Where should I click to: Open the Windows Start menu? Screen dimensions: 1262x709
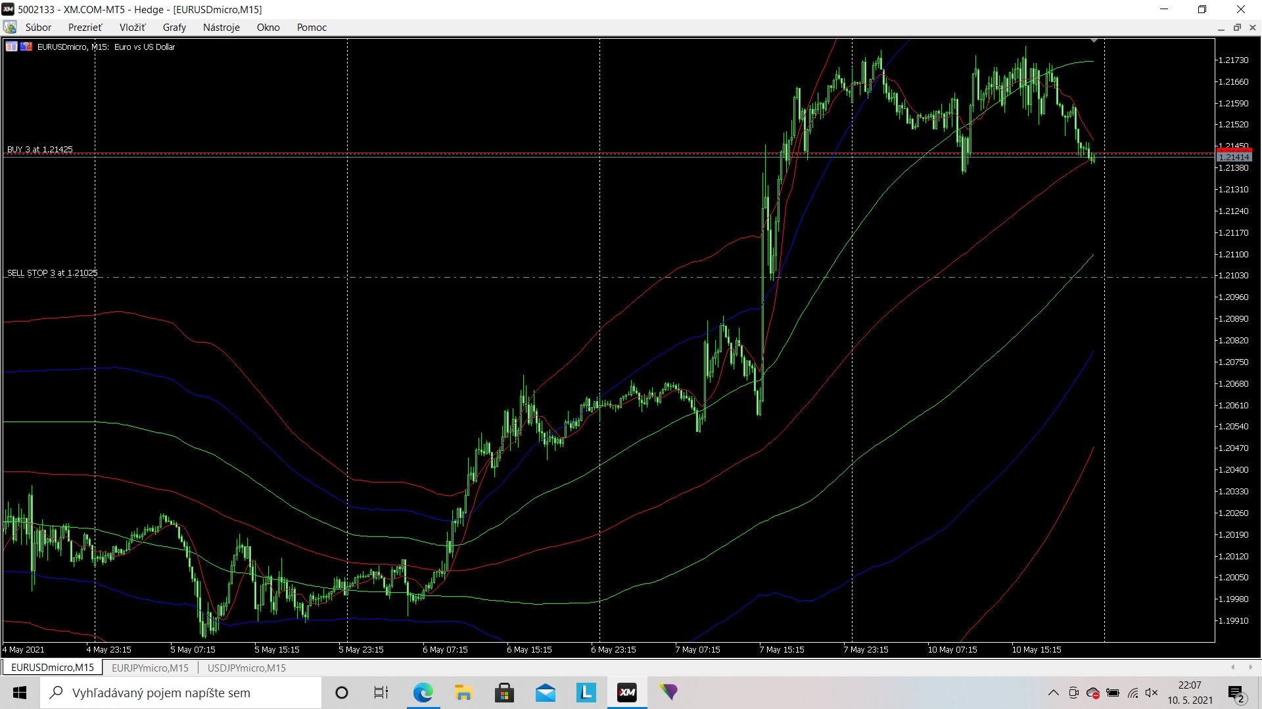click(x=20, y=693)
